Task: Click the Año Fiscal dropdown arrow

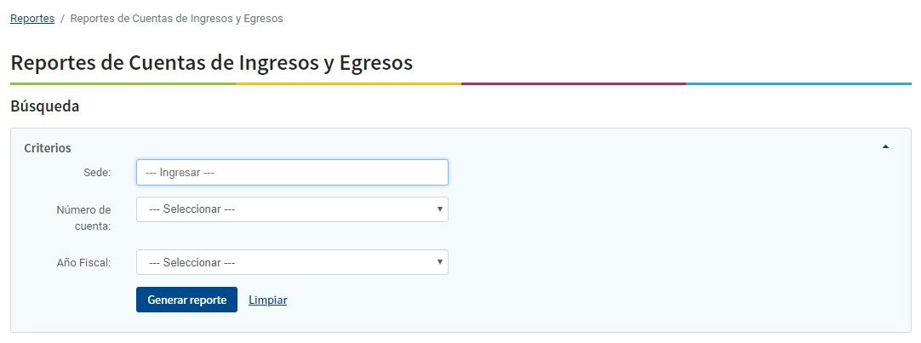Action: coord(439,262)
